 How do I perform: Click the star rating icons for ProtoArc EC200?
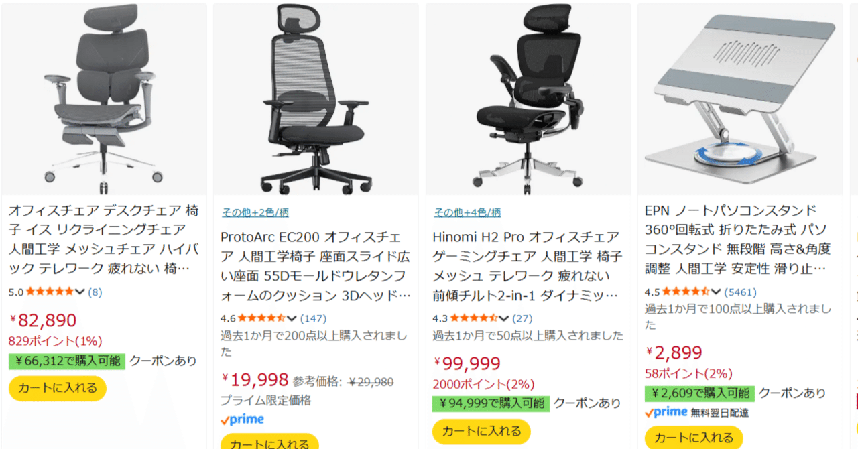(x=262, y=318)
